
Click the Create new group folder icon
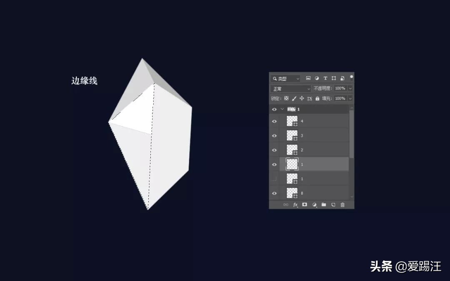[324, 205]
